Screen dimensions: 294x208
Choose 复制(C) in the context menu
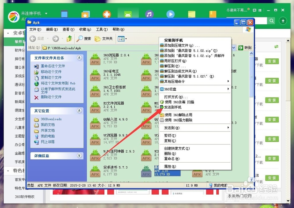pos(195,141)
